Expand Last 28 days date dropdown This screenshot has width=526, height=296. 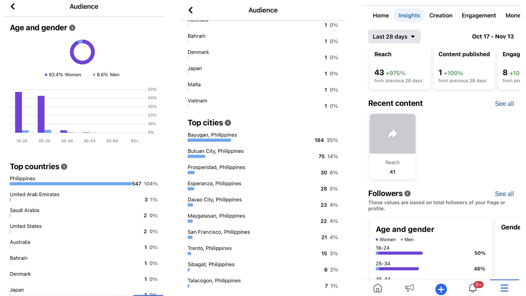[x=394, y=36]
